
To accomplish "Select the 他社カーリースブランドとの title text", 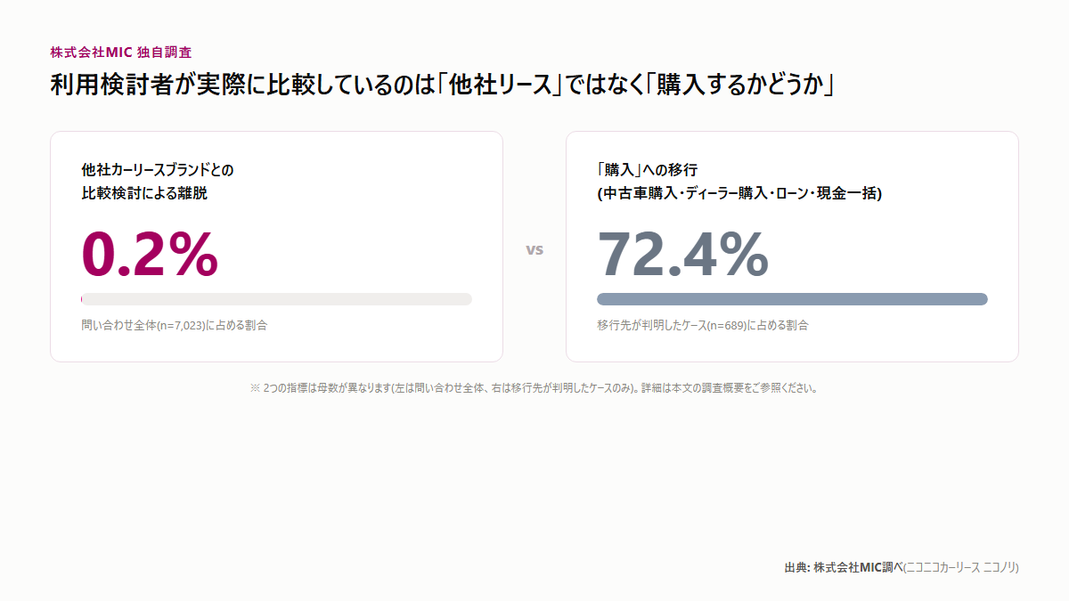I will pos(158,169).
